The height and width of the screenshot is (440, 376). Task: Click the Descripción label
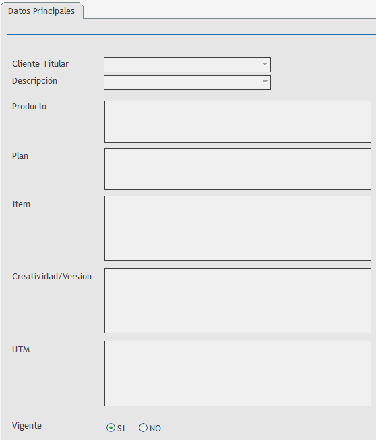click(35, 81)
